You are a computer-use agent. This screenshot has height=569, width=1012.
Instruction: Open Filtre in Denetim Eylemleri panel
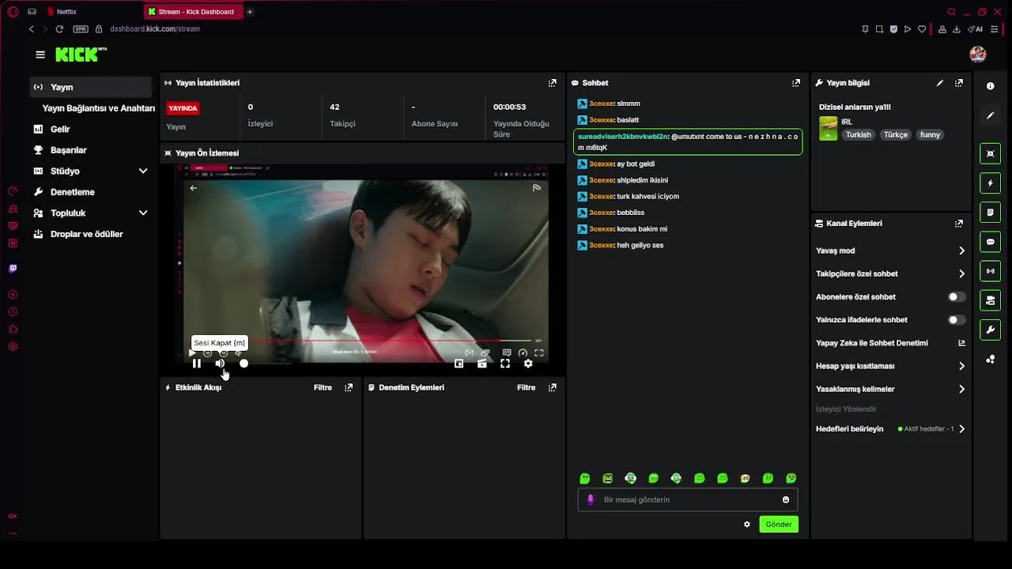[x=527, y=388]
